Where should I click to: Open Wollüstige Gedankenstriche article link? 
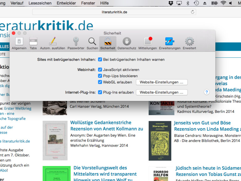(101, 122)
